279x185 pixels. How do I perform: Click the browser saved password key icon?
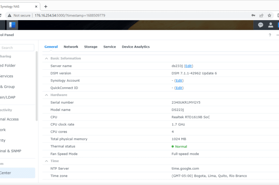253,15
